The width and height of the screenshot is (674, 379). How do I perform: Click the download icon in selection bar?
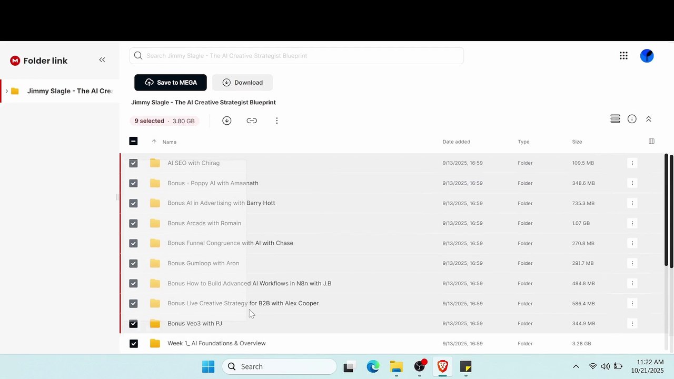226,121
